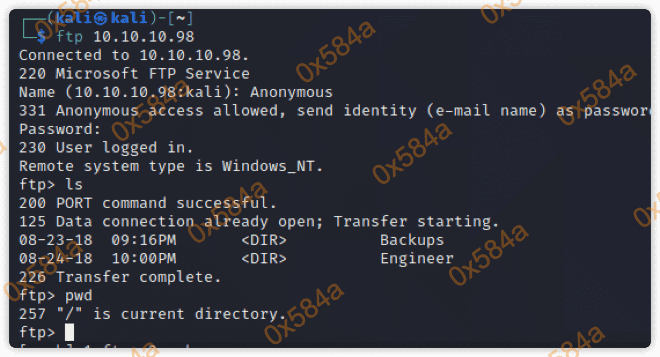Click "200 PORT command successful." line

(x=148, y=203)
